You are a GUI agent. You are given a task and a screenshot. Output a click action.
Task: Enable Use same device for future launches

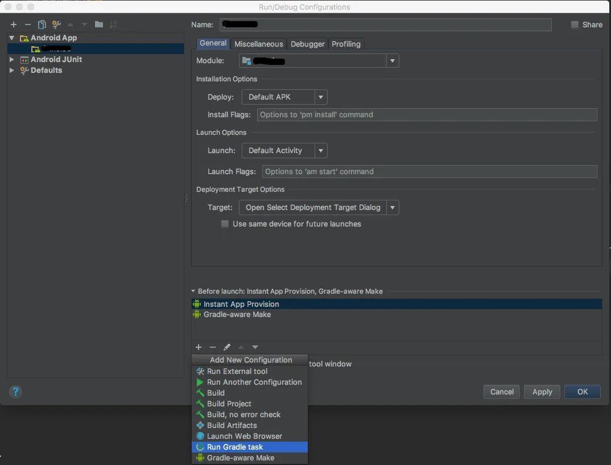(225, 224)
